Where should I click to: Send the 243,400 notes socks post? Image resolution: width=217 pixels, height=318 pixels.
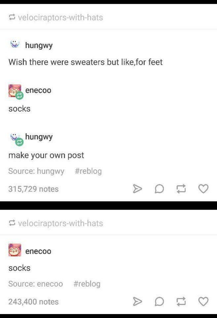point(137,301)
